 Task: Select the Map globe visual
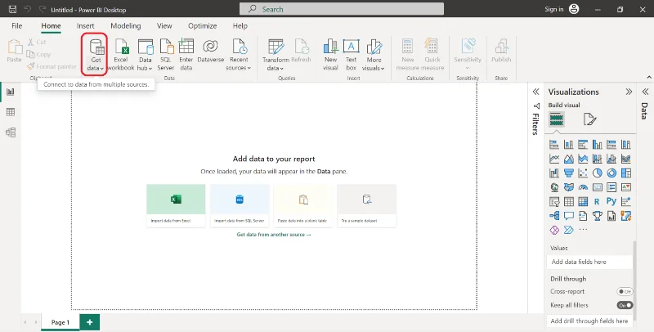coord(554,187)
